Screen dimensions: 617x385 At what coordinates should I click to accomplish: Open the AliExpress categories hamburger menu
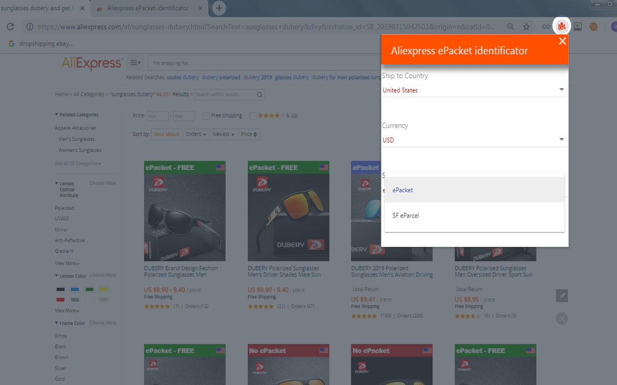(135, 63)
